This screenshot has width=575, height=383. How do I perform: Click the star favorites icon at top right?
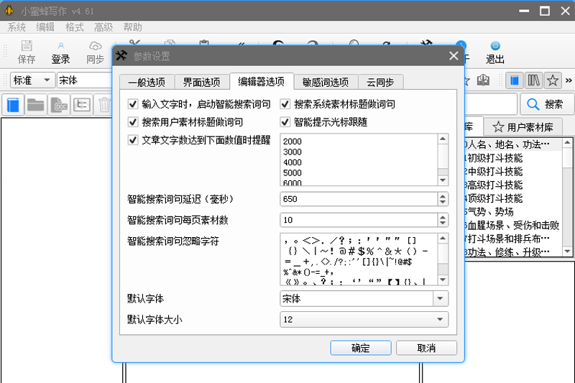tap(552, 80)
